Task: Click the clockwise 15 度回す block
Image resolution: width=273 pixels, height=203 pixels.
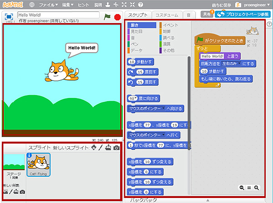Action: tap(142, 72)
